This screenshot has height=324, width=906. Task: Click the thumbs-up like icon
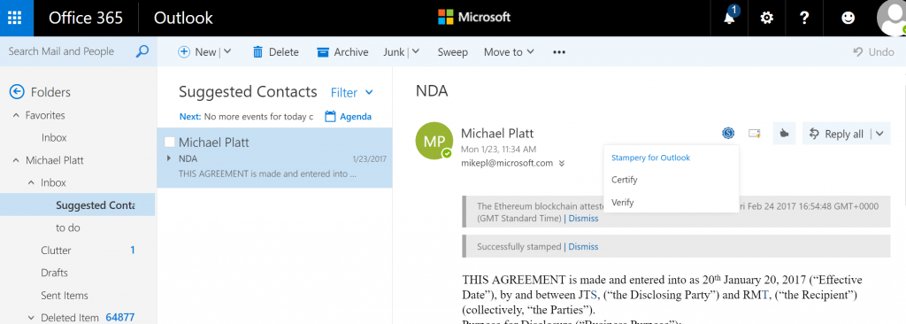point(784,134)
